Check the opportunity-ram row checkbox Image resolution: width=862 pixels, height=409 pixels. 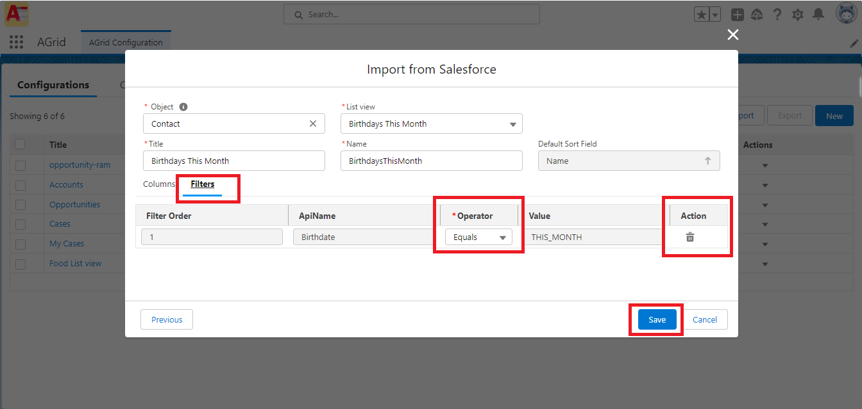pyautogui.click(x=21, y=165)
